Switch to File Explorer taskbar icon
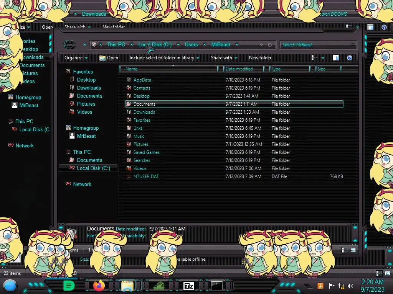 coord(127,286)
